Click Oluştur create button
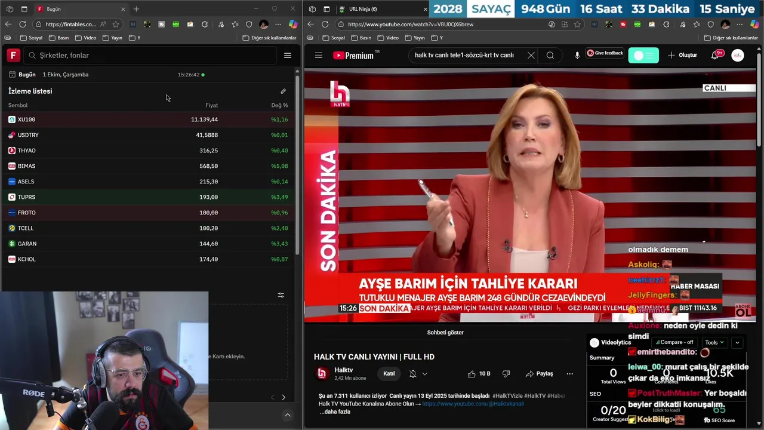 [682, 56]
